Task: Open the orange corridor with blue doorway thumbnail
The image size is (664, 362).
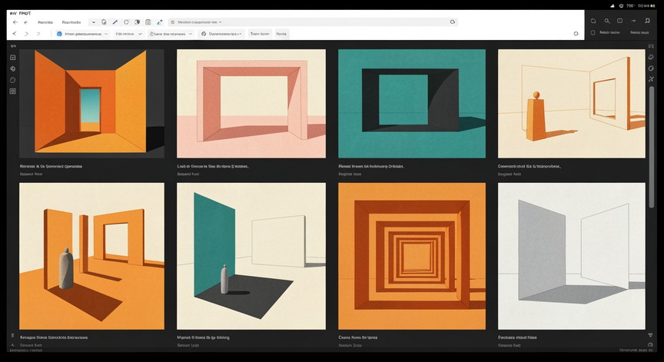Action: point(92,103)
